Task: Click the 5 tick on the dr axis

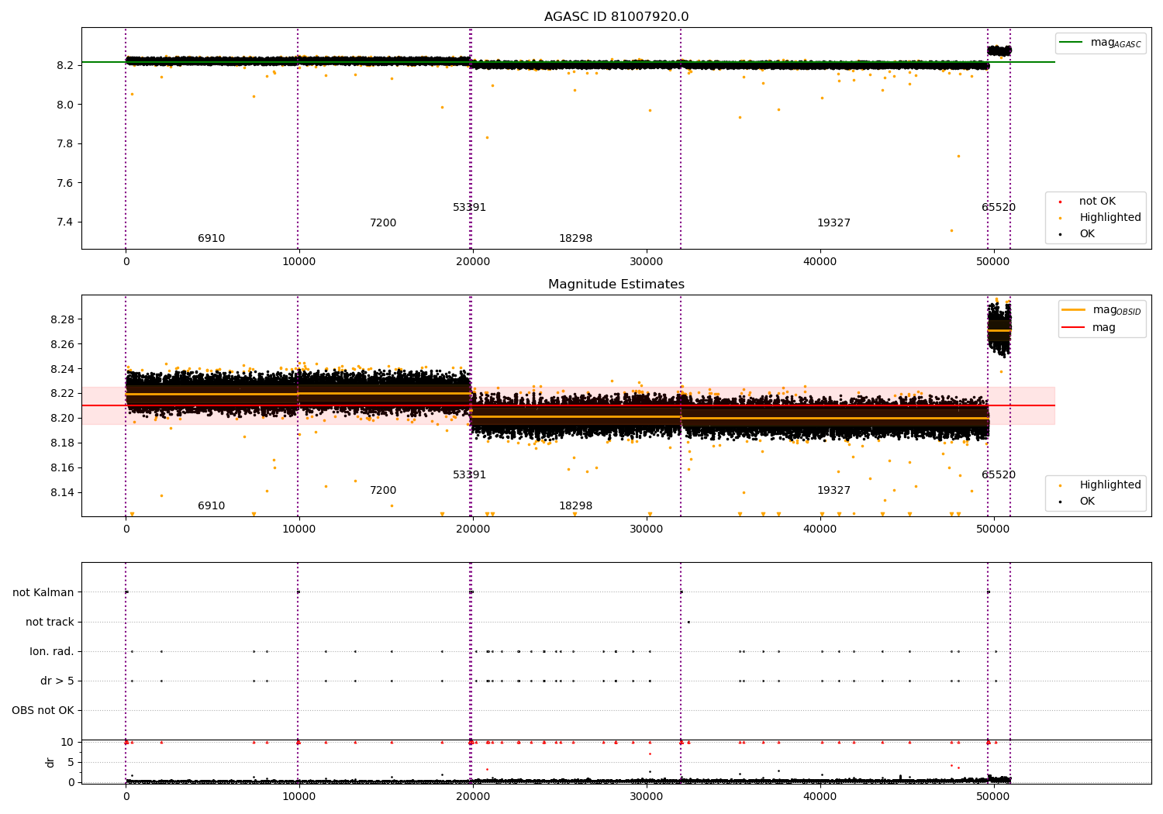Action: coord(71,763)
